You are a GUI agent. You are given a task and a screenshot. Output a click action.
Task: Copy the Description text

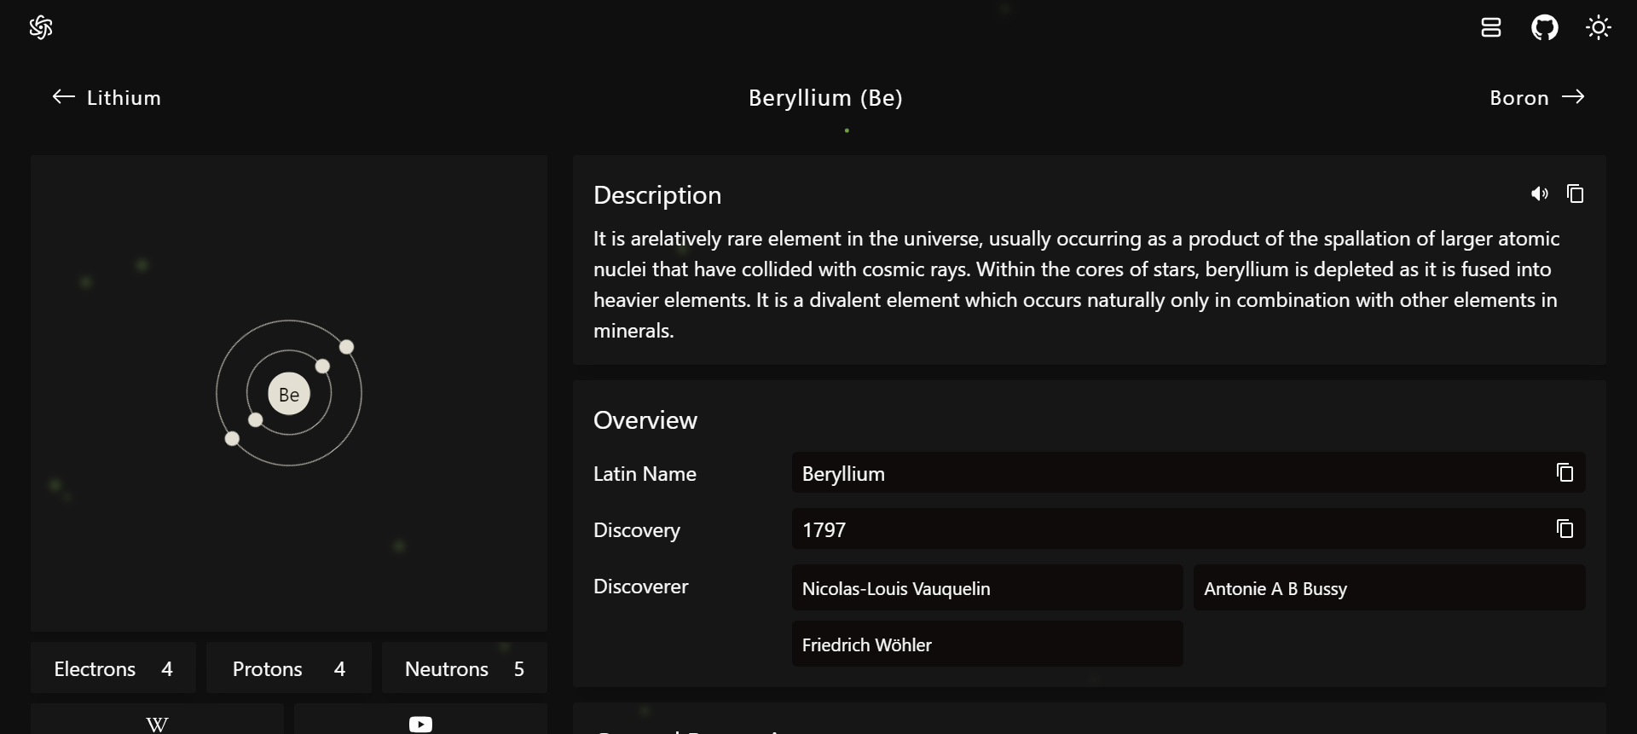[1575, 194]
